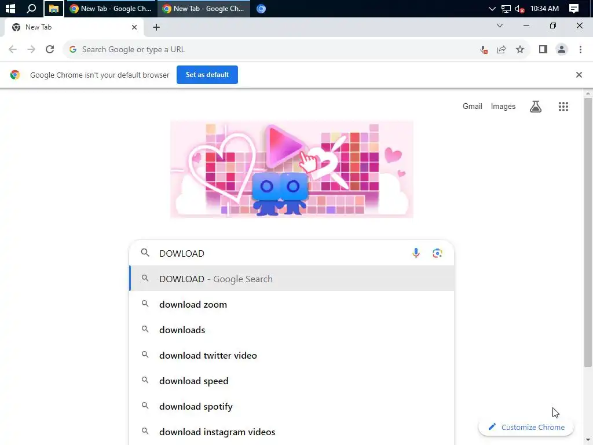
Task: Open Search Labs flask icon
Action: (536, 107)
